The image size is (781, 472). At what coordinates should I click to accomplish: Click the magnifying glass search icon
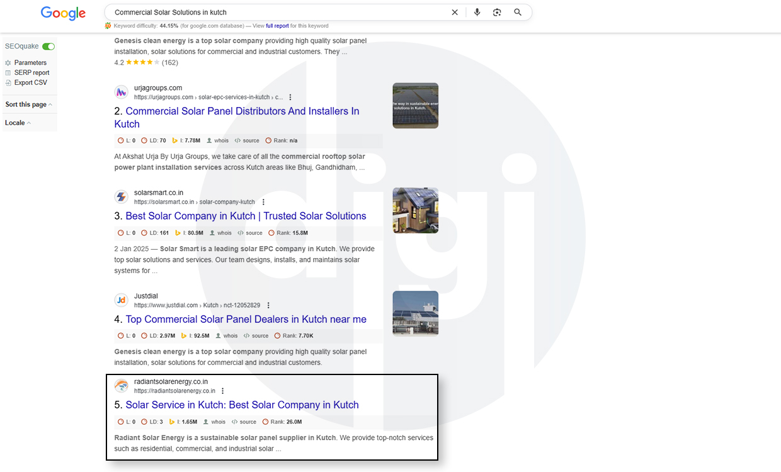click(518, 13)
